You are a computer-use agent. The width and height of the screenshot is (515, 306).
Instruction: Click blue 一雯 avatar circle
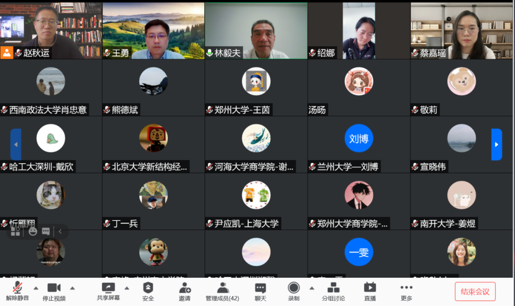click(x=359, y=252)
